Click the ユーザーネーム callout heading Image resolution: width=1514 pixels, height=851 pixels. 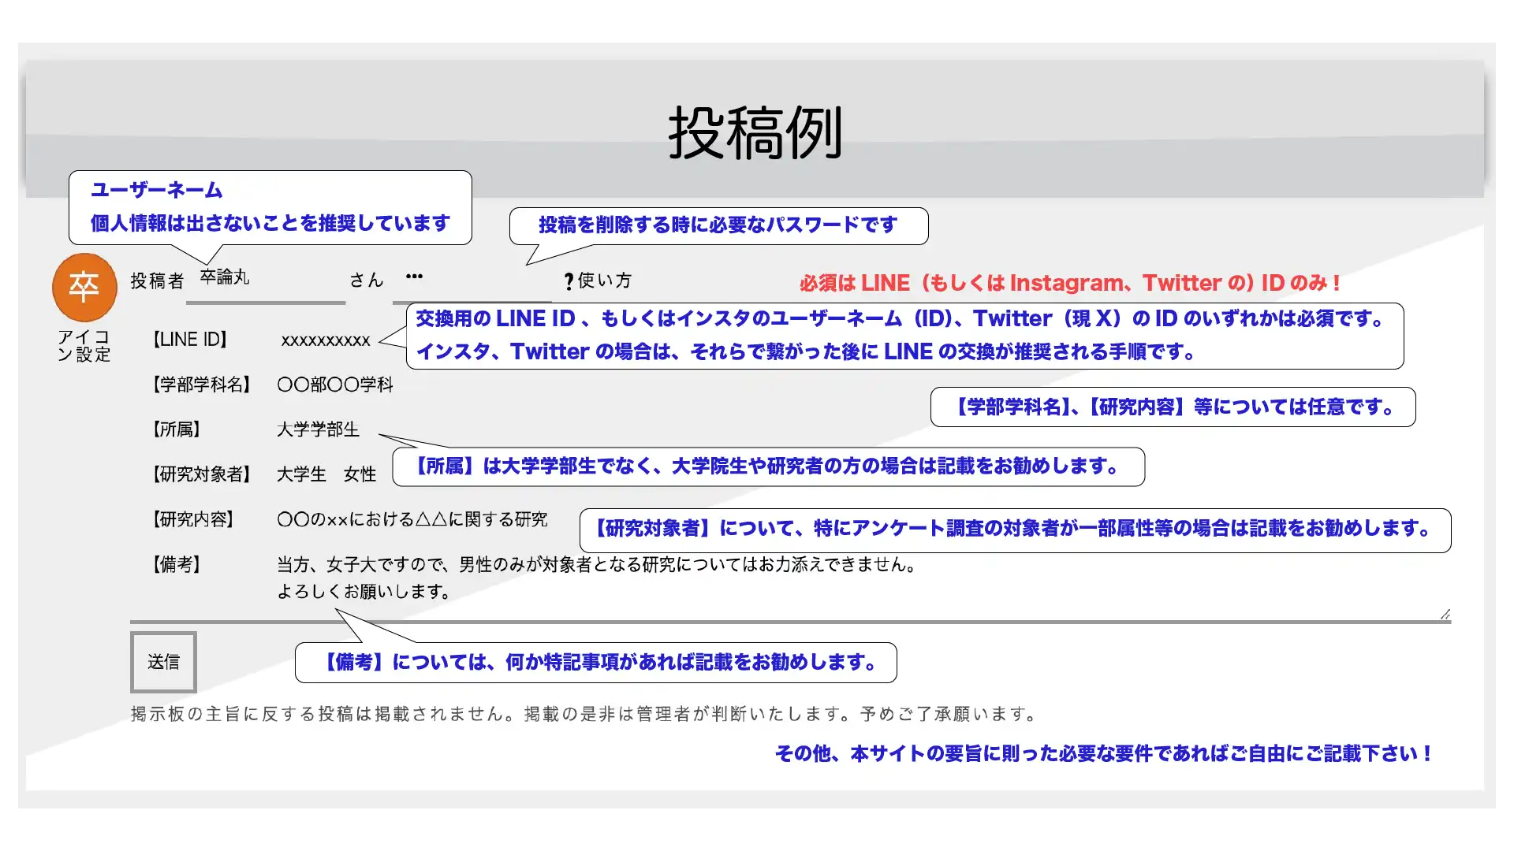[156, 190]
